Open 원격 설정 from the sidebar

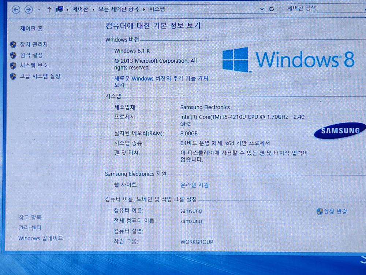coord(31,55)
